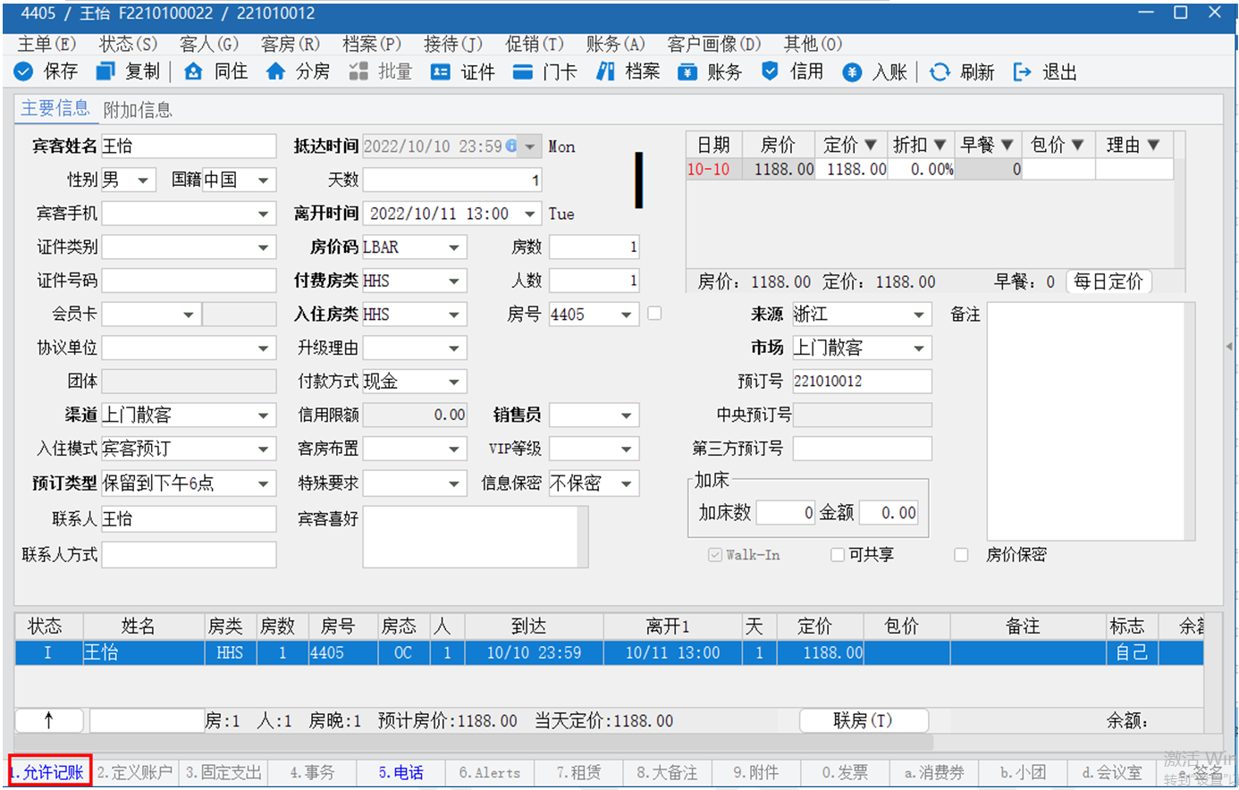Open the 信息保密 不保密 dropdown
1239x790 pixels.
pyautogui.click(x=627, y=483)
